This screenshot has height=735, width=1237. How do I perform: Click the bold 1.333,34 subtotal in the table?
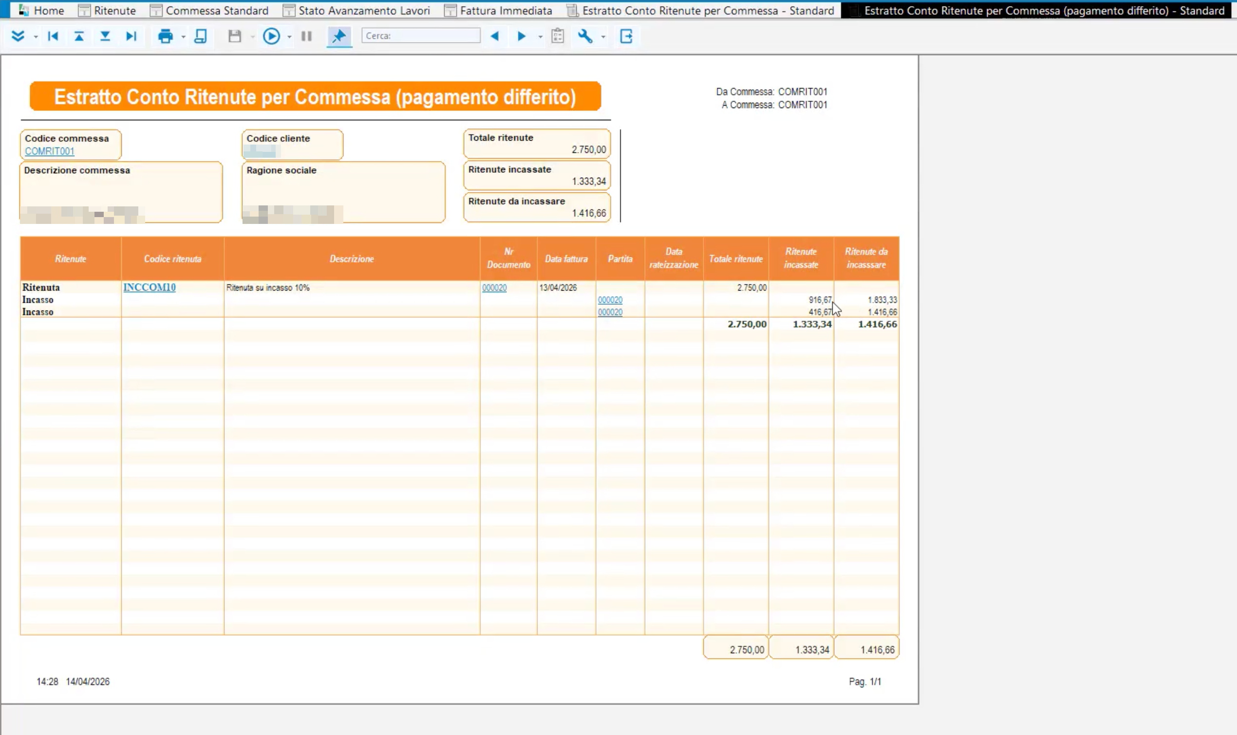[x=812, y=324]
